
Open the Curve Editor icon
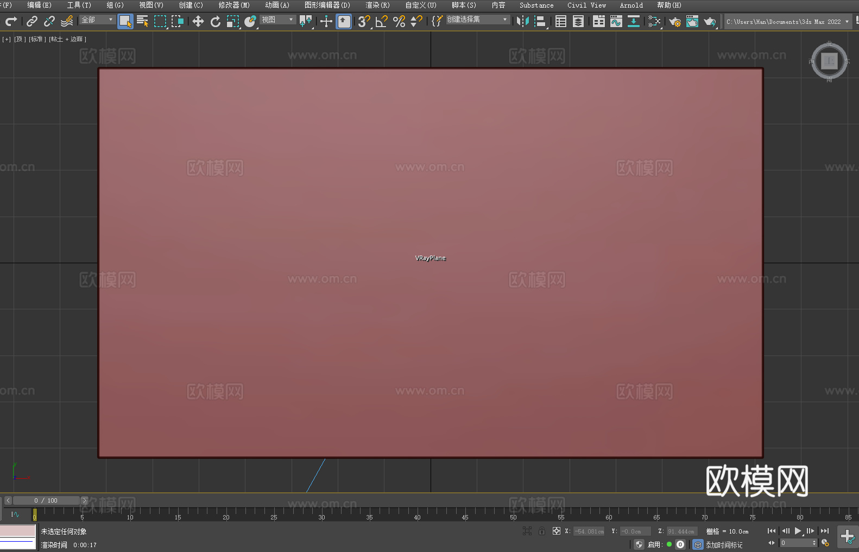[x=616, y=21]
